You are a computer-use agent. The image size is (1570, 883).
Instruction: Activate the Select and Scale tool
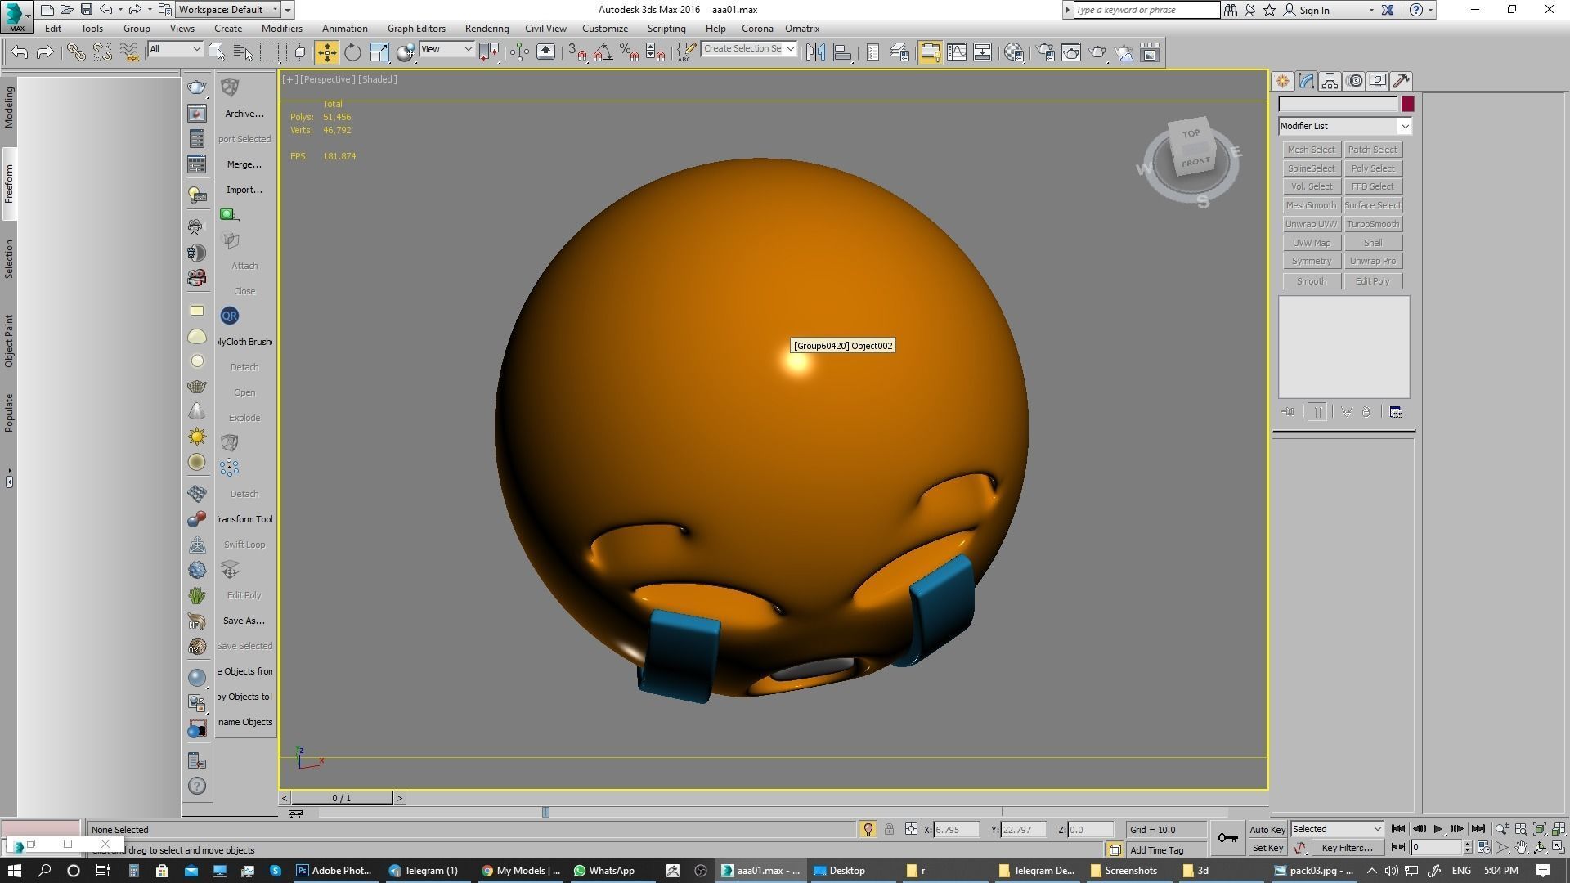point(379,52)
